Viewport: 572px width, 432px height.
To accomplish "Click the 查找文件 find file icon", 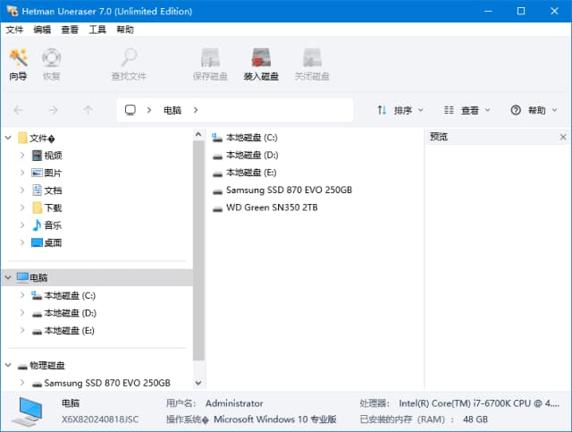I will point(129,64).
